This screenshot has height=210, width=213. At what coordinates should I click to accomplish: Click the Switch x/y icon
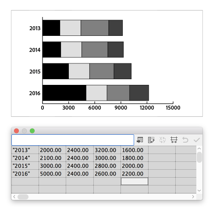pyautogui.click(x=163, y=140)
